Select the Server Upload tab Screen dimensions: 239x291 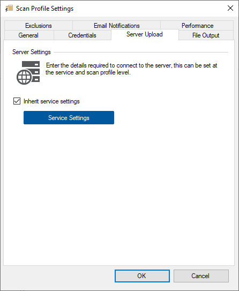pos(145,34)
